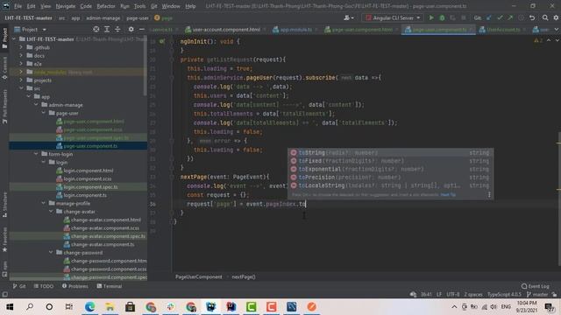561x315 pixels.
Task: Open the Event Log
Action: pos(536,286)
